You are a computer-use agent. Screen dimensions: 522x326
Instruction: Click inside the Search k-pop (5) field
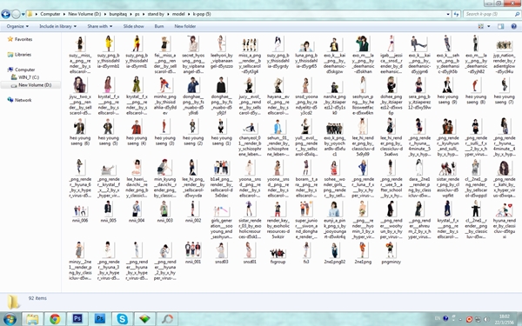click(x=488, y=14)
